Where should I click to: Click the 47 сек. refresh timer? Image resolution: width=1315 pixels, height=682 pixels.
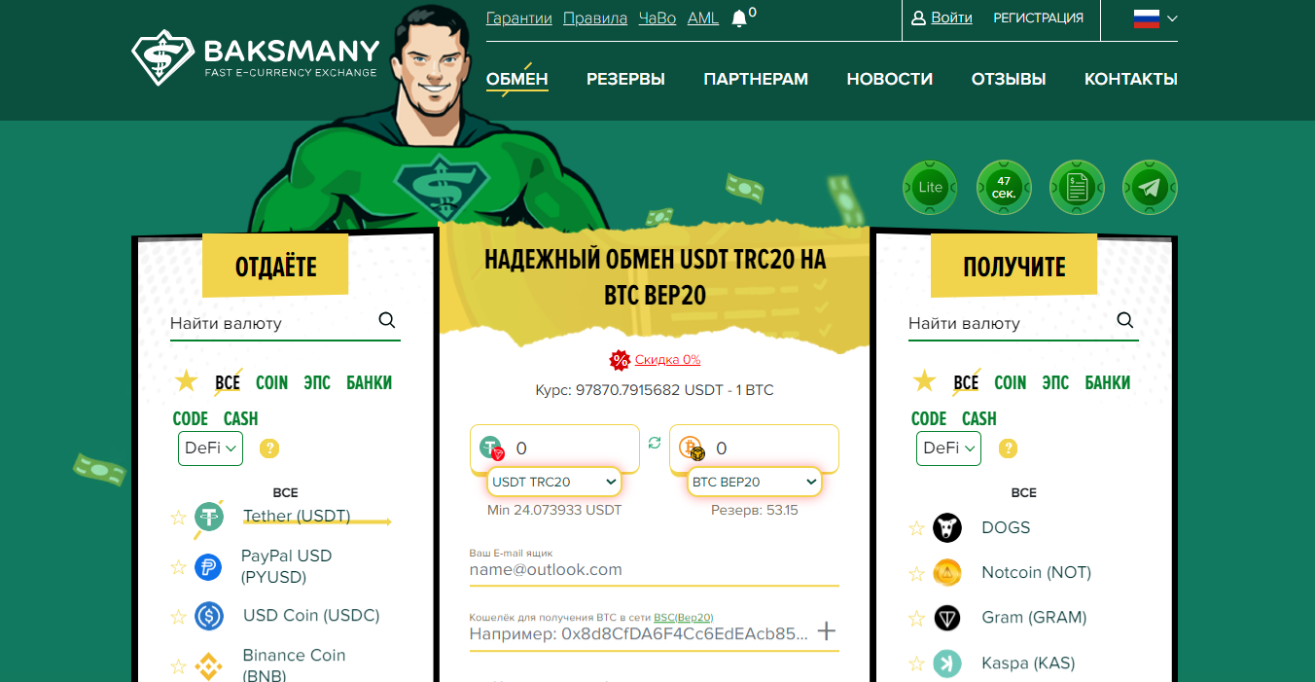pyautogui.click(x=1004, y=187)
